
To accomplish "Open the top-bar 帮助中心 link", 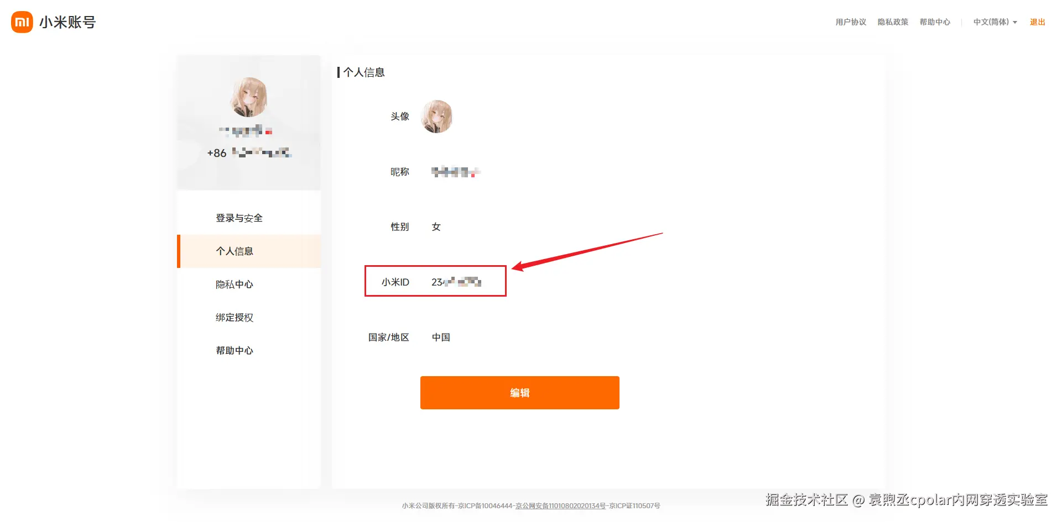I will click(x=935, y=22).
